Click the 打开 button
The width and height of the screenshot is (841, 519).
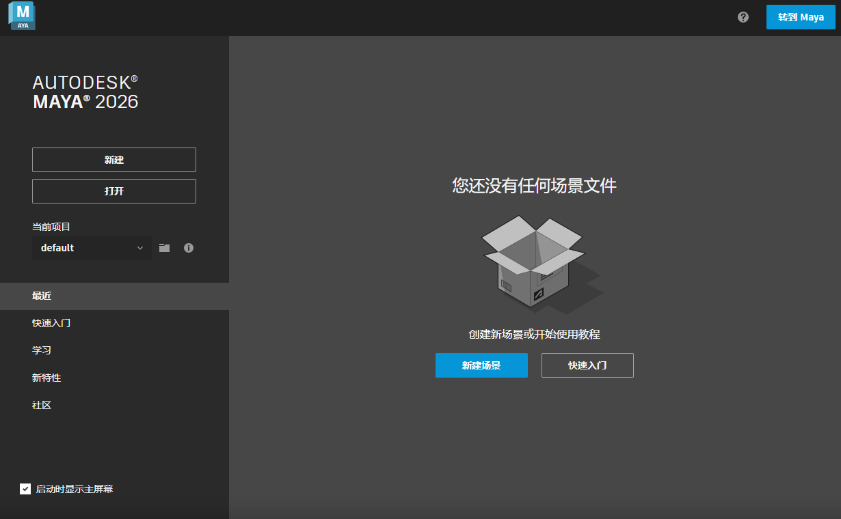114,191
